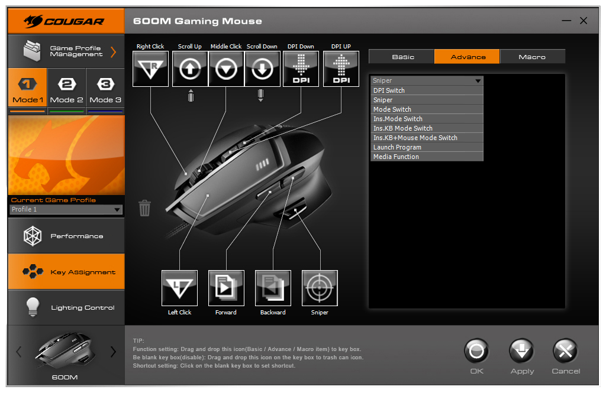The height and width of the screenshot is (393, 606).
Task: Click the DPI Down key icon
Action: [301, 69]
